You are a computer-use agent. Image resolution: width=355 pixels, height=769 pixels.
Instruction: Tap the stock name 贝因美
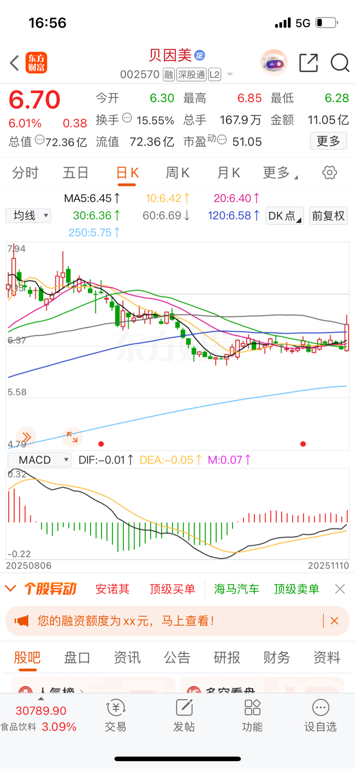tap(170, 55)
